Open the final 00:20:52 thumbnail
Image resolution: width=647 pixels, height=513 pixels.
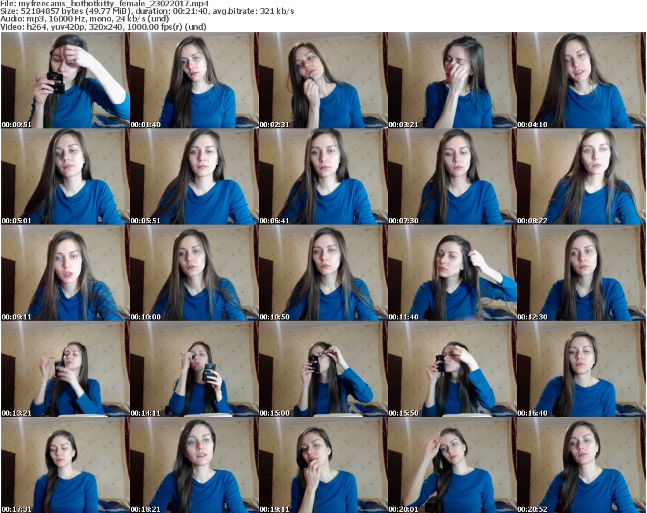click(x=581, y=465)
